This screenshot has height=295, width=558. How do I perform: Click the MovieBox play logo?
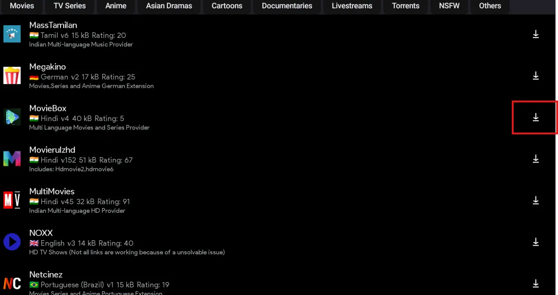coord(12,117)
